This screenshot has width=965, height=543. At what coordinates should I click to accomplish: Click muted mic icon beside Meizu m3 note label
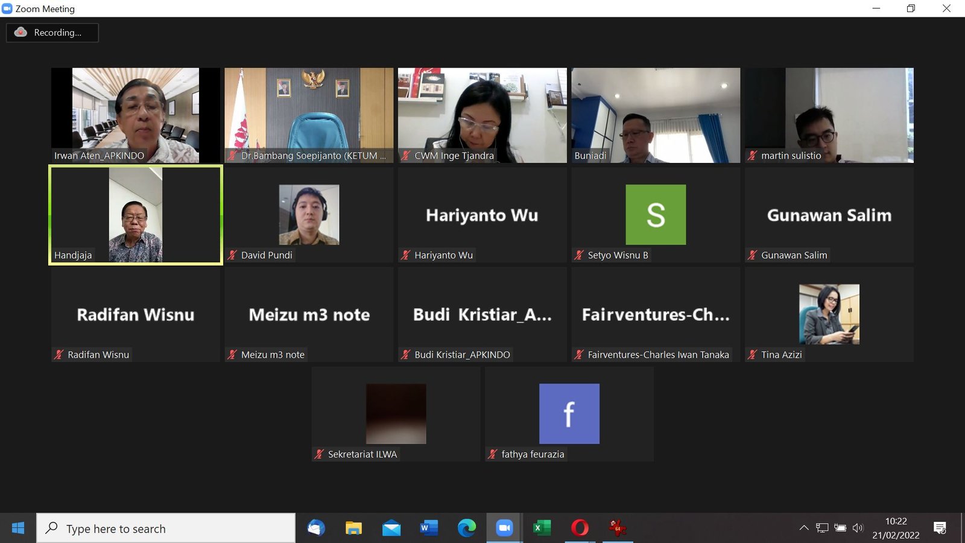(232, 355)
